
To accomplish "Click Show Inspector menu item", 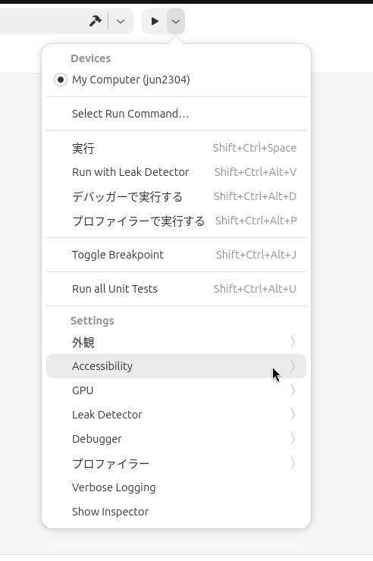I will pyautogui.click(x=176, y=512).
